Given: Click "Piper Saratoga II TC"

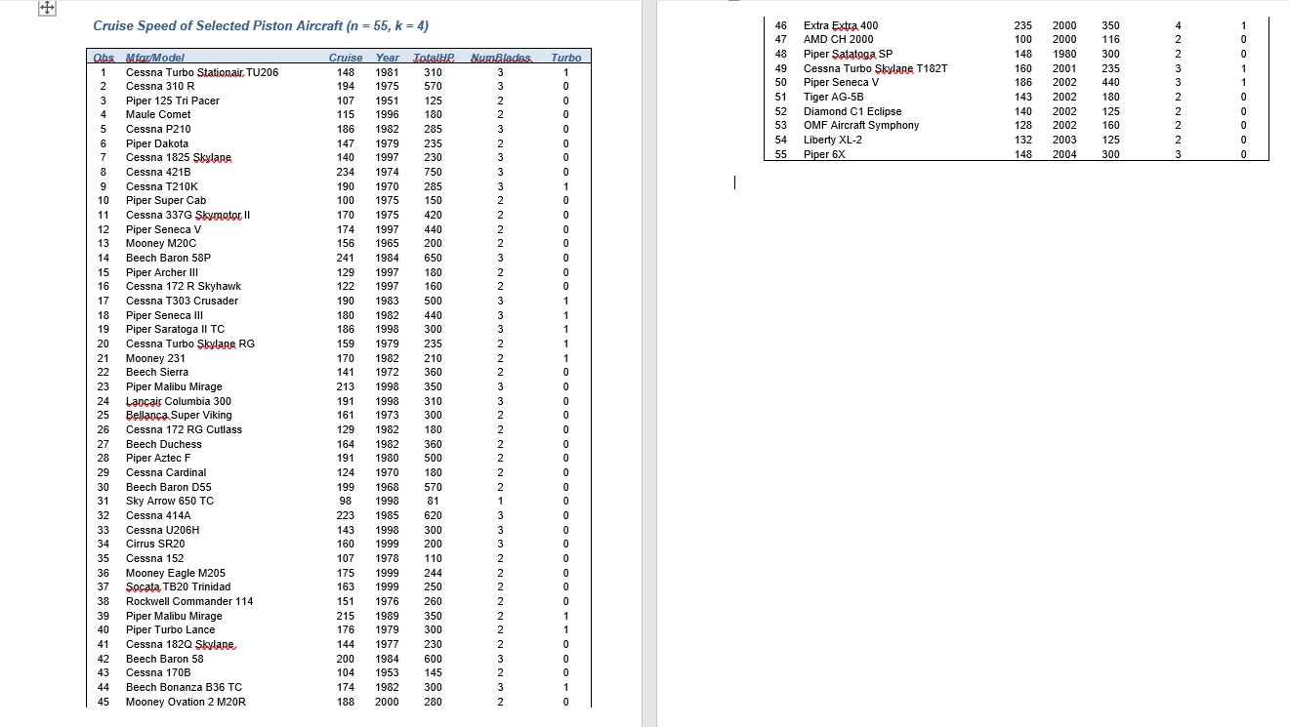Looking at the screenshot, I should pos(175,329).
